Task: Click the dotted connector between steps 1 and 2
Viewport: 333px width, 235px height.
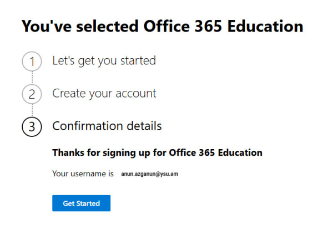Action: coord(32,78)
